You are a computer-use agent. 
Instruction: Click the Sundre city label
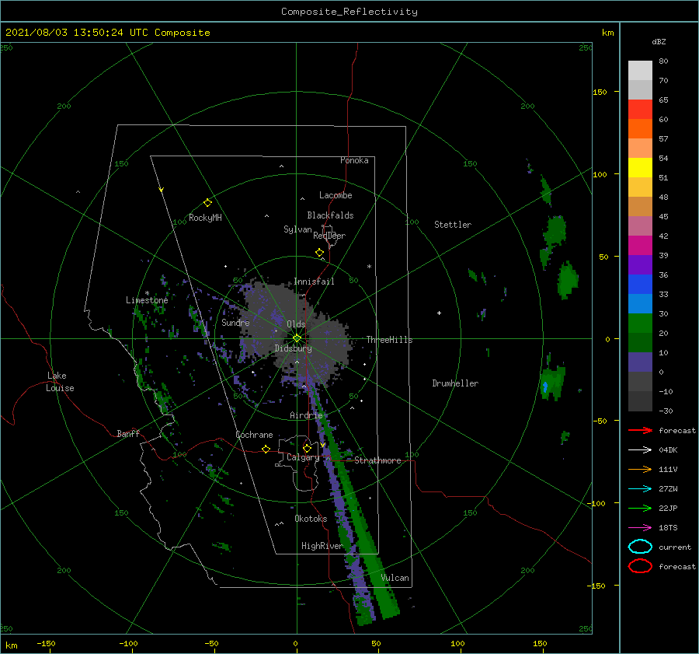[235, 322]
